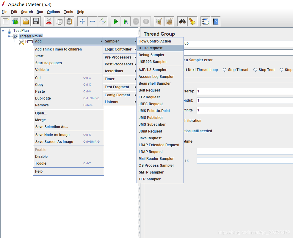Screen dimensions: 293x238
Task: Click the Shutdown toolbar icon
Action: click(146, 21)
